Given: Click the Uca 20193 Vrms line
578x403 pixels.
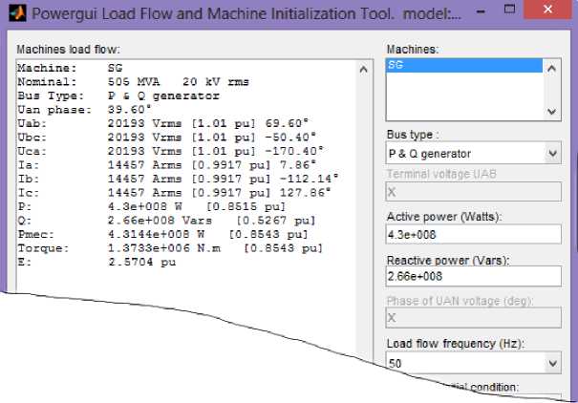Looking at the screenshot, I should [x=170, y=152].
